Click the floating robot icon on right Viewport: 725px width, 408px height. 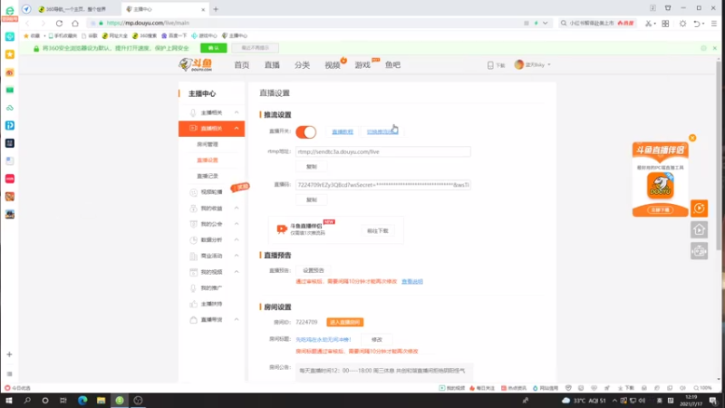coord(699,251)
